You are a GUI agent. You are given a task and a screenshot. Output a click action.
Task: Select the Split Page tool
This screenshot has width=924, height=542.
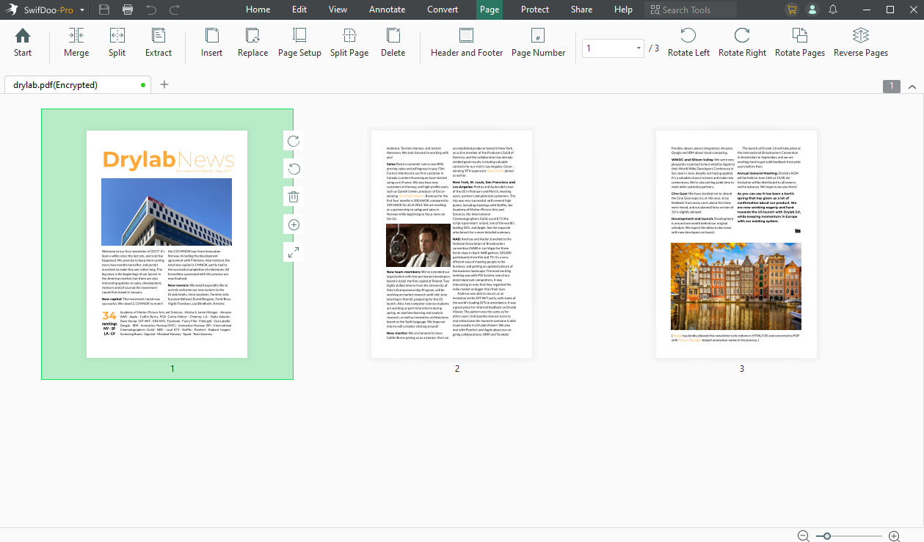point(349,43)
